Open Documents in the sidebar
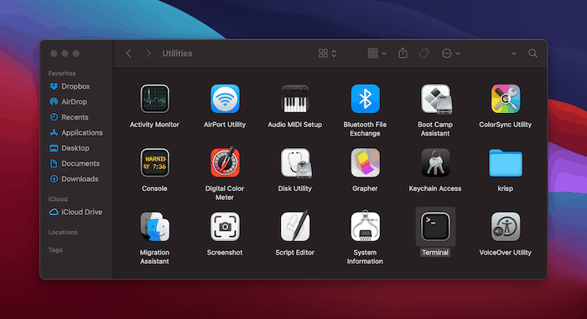587x319 pixels. [x=75, y=163]
